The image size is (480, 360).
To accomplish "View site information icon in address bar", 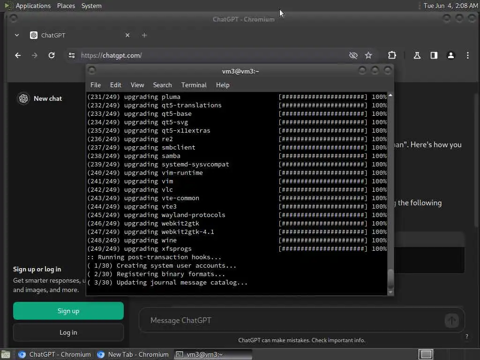I will (72, 55).
